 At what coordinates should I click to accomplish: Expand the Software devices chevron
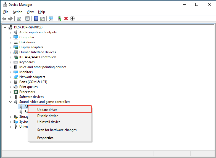(10, 97)
